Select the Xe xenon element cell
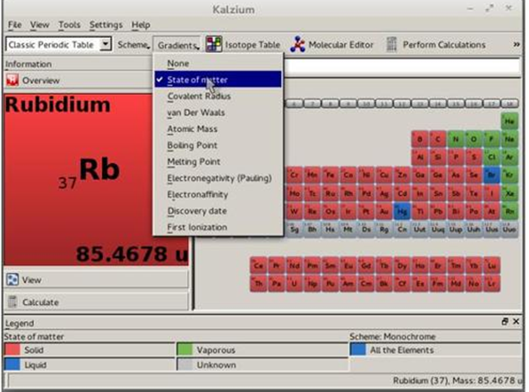 pyautogui.click(x=510, y=193)
